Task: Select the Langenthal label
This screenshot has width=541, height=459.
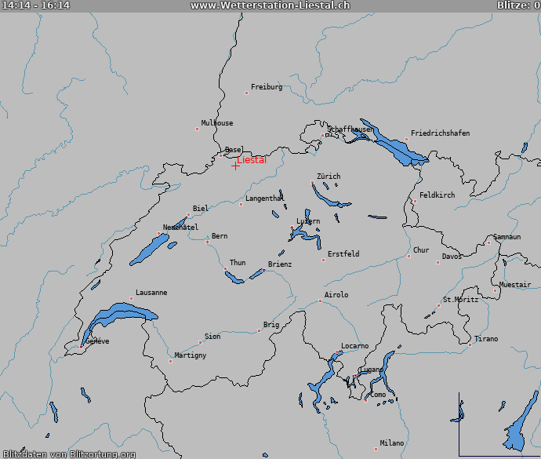Action: coord(265,199)
